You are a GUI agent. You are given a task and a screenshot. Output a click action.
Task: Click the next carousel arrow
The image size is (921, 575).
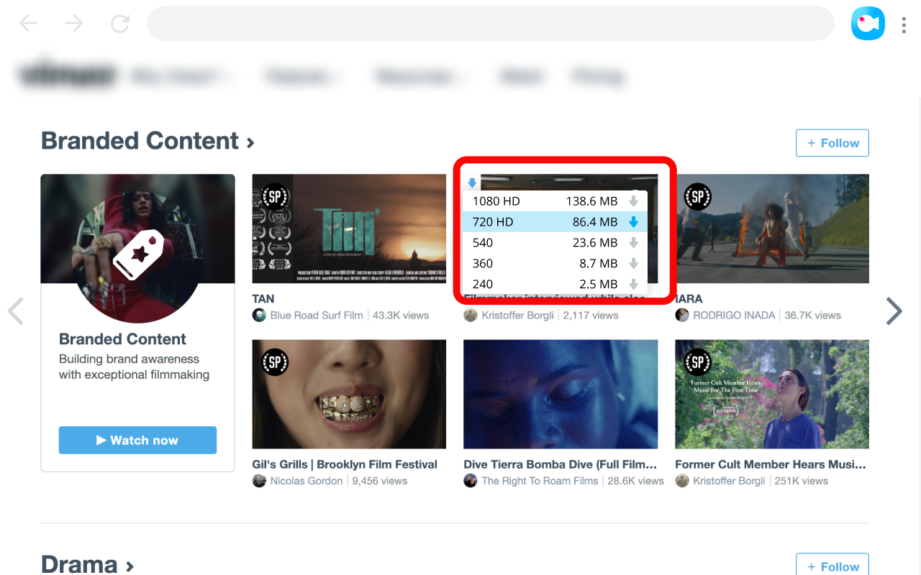894,310
